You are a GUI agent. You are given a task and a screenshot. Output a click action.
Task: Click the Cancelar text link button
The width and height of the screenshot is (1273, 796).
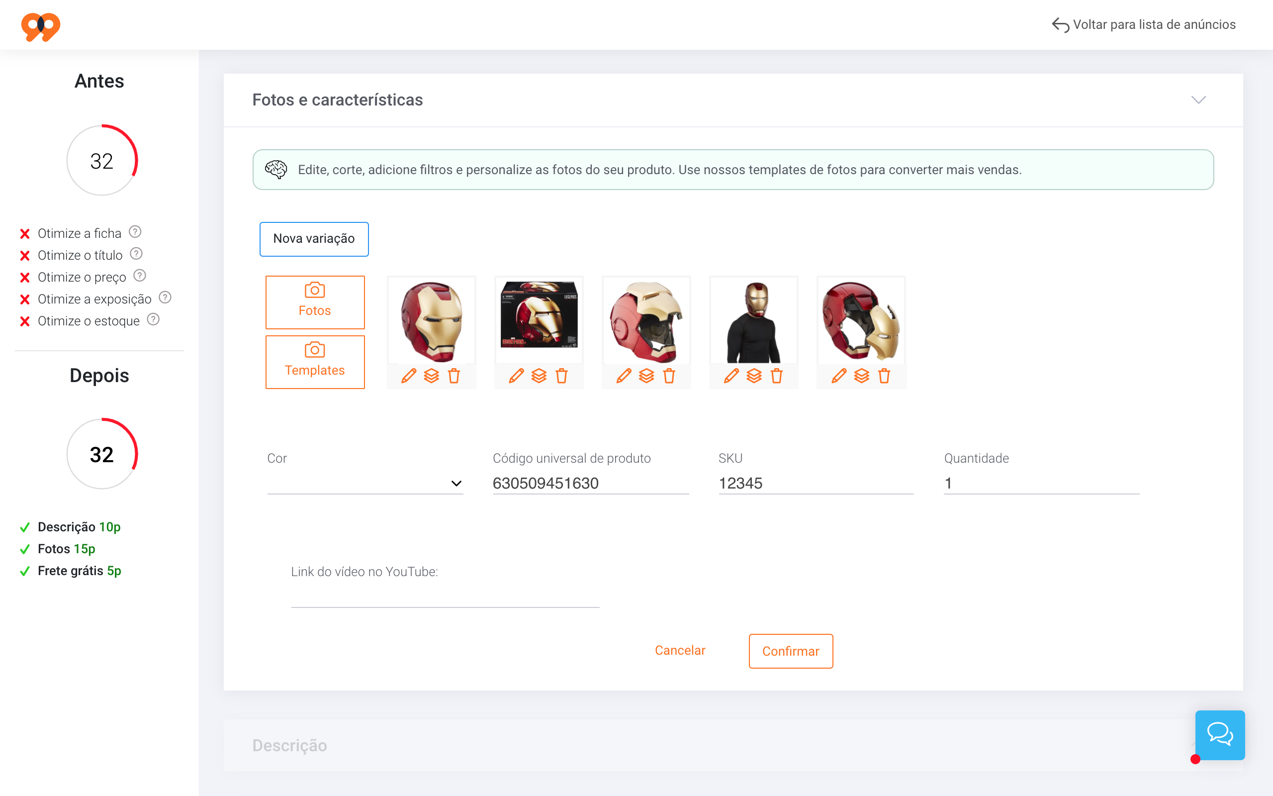coord(681,651)
